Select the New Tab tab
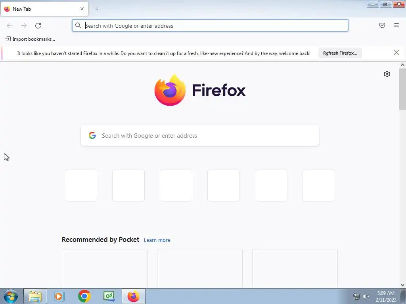 44,9
